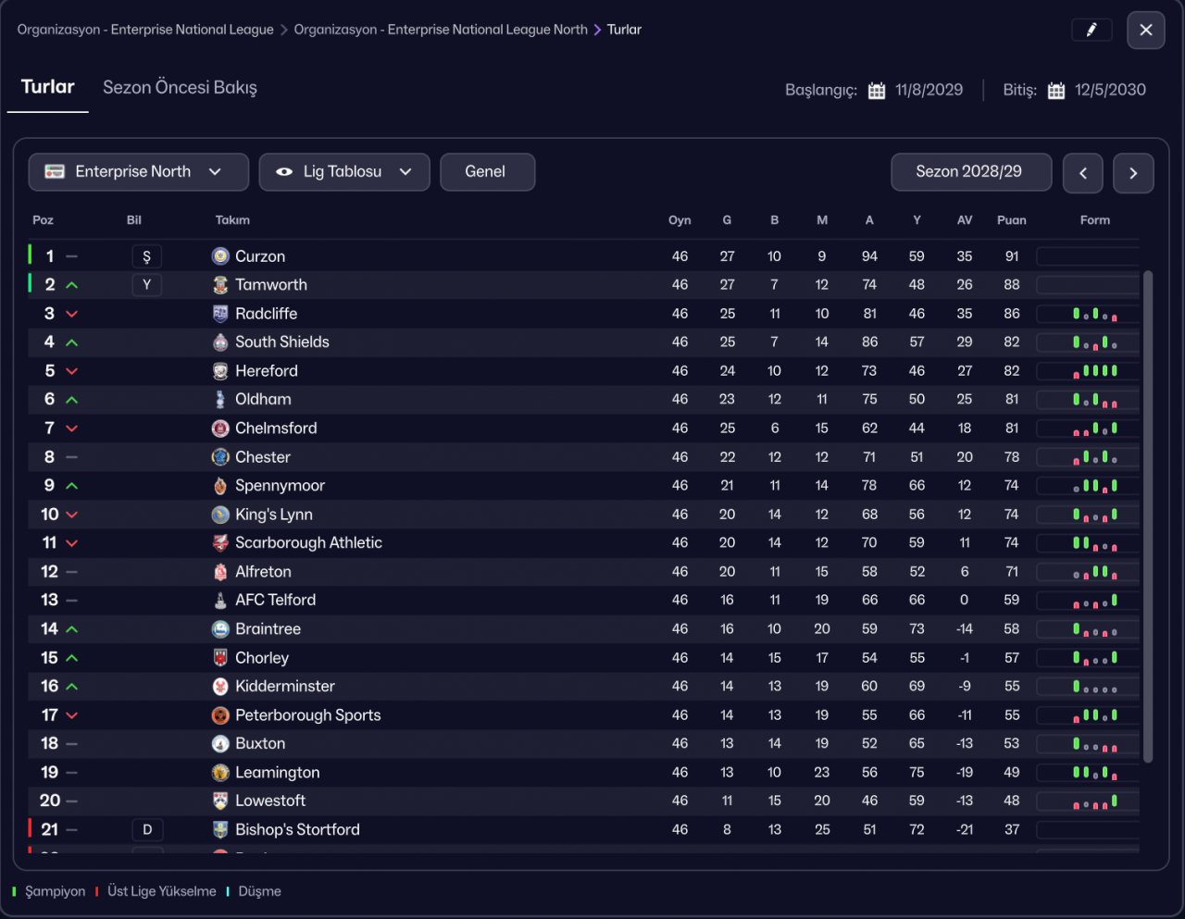Click the Enterprise National League breadcrumb link
Viewport: 1185px width, 919px height.
click(145, 30)
